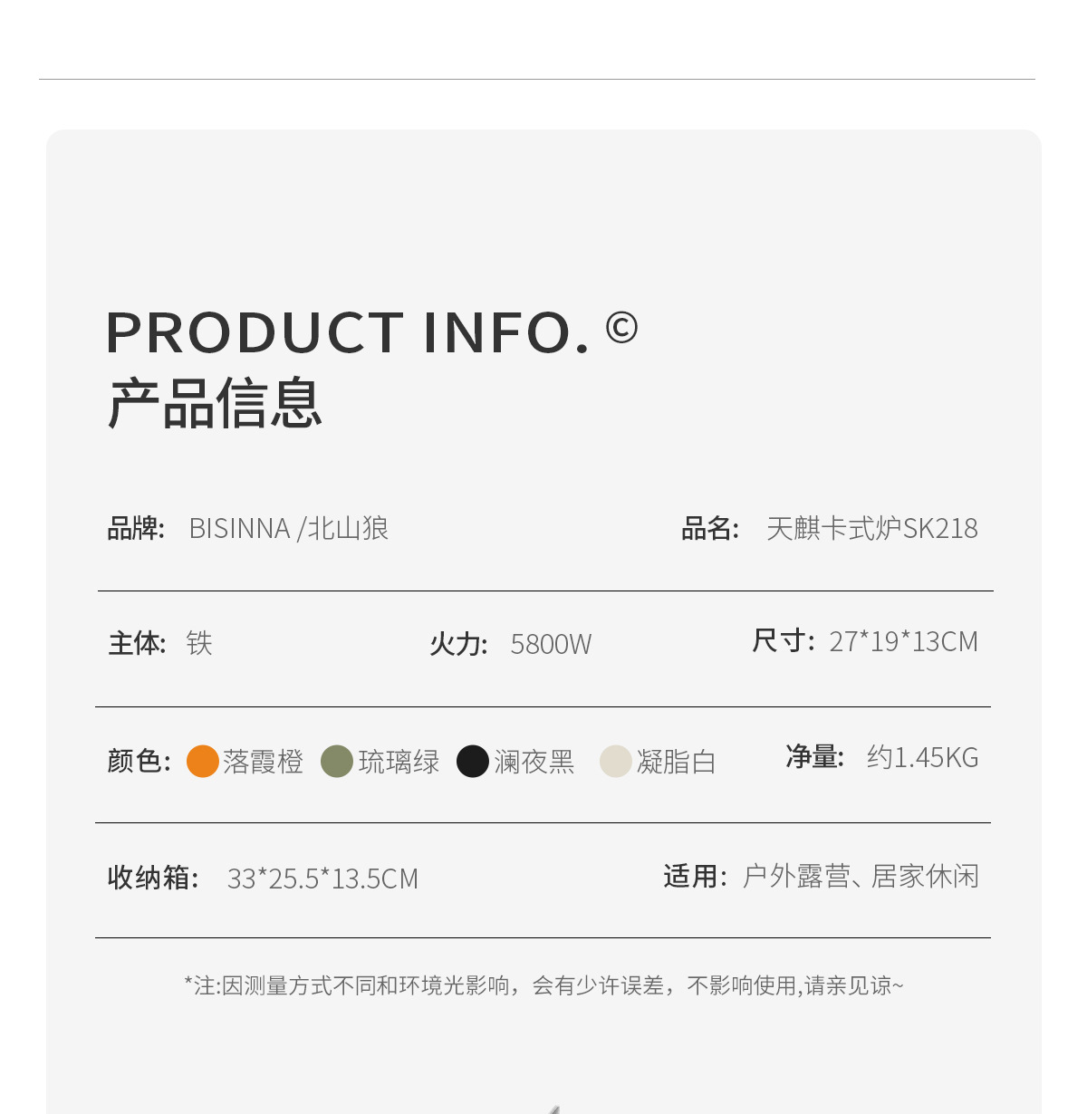Select the brand value BISINNA /北山狼

pyautogui.click(x=289, y=528)
